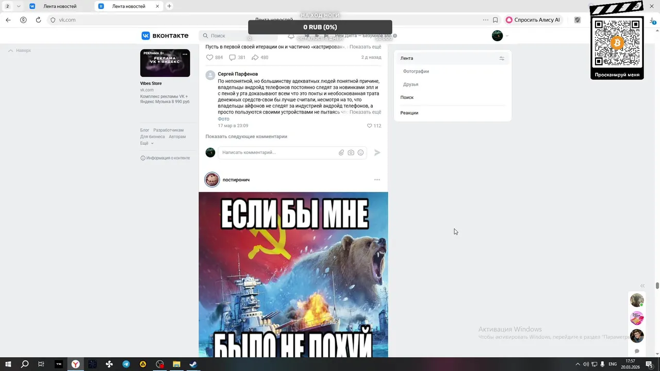Expand the Ещё footer menu

tap(146, 143)
